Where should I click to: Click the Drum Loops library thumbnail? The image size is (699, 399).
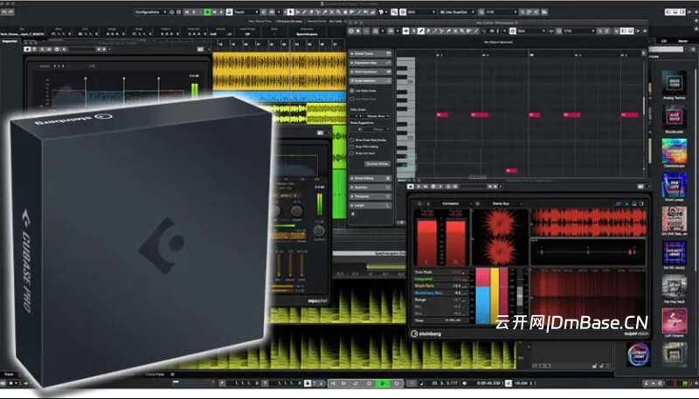tap(674, 185)
